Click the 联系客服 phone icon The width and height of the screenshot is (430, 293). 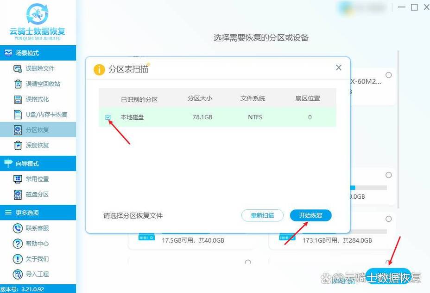[18, 228]
